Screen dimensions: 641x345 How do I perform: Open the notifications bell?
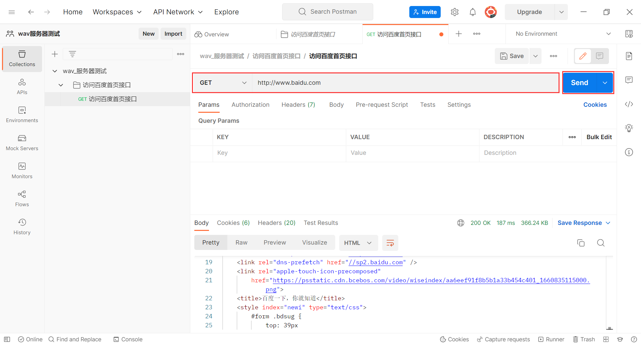pyautogui.click(x=473, y=12)
